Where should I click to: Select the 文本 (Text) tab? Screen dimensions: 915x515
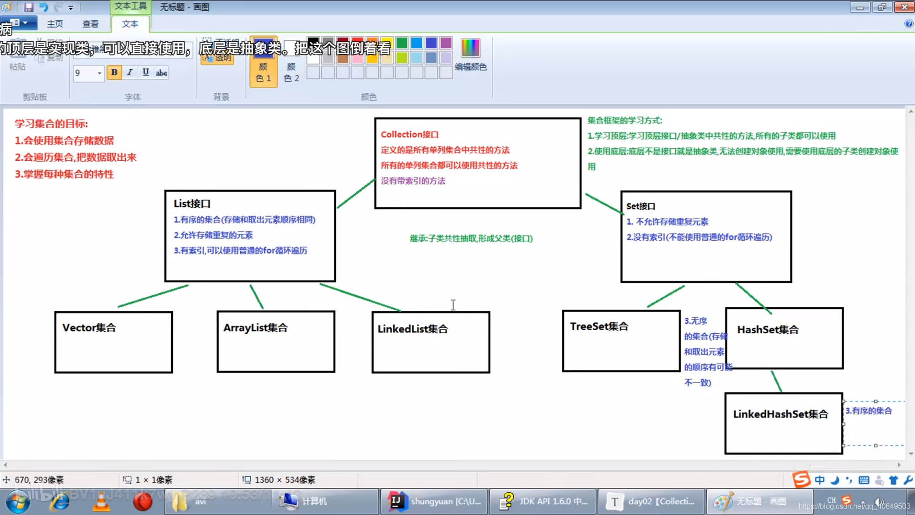click(130, 24)
